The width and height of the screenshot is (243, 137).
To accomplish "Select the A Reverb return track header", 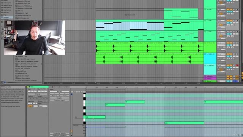I will [x=210, y=76].
